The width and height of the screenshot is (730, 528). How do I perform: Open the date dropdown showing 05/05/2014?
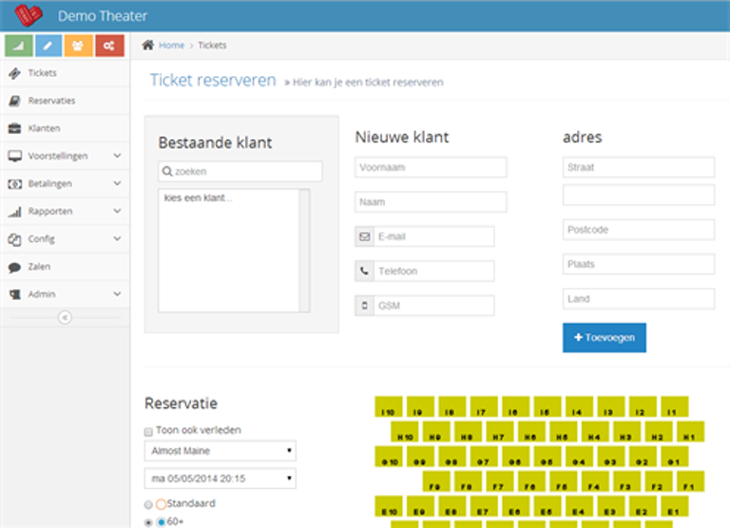click(220, 478)
